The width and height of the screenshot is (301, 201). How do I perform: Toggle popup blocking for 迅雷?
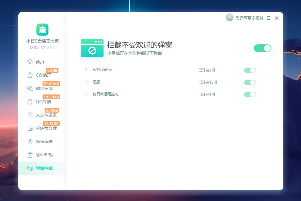pyautogui.click(x=250, y=82)
